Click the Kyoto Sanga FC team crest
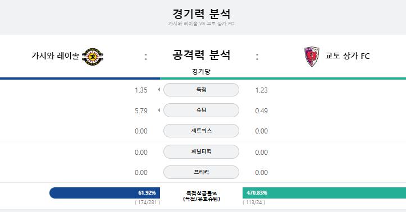The height and width of the screenshot is (212, 406). click(312, 57)
